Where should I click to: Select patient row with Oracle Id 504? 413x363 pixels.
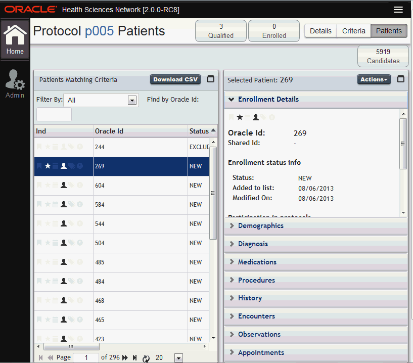(121, 243)
